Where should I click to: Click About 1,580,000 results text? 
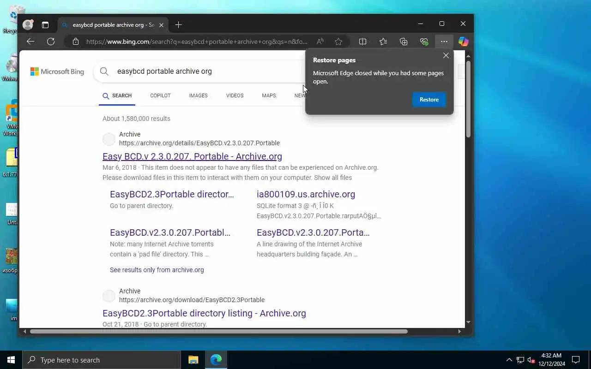[136, 119]
